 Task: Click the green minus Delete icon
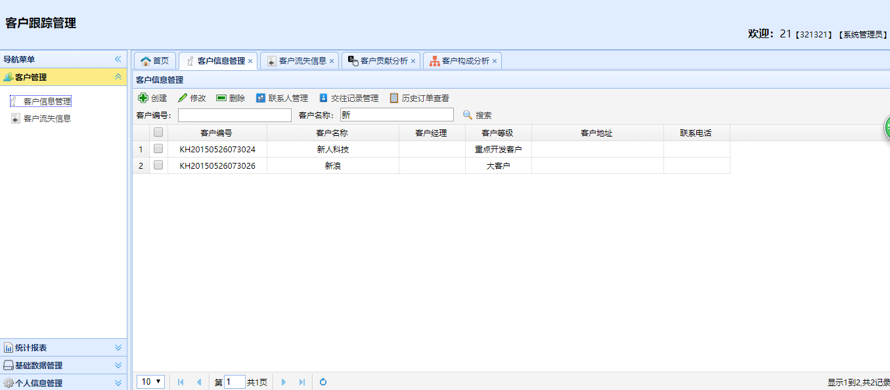(221, 98)
